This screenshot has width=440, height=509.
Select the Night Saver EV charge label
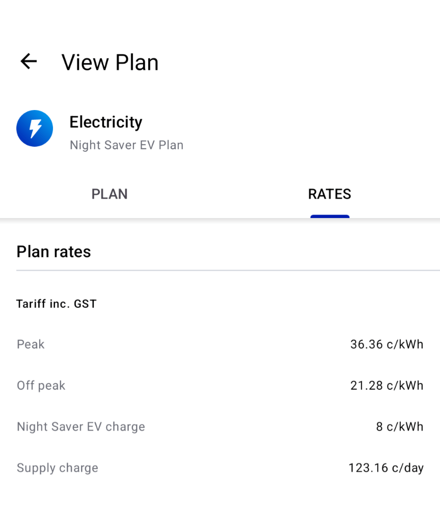pos(81,427)
